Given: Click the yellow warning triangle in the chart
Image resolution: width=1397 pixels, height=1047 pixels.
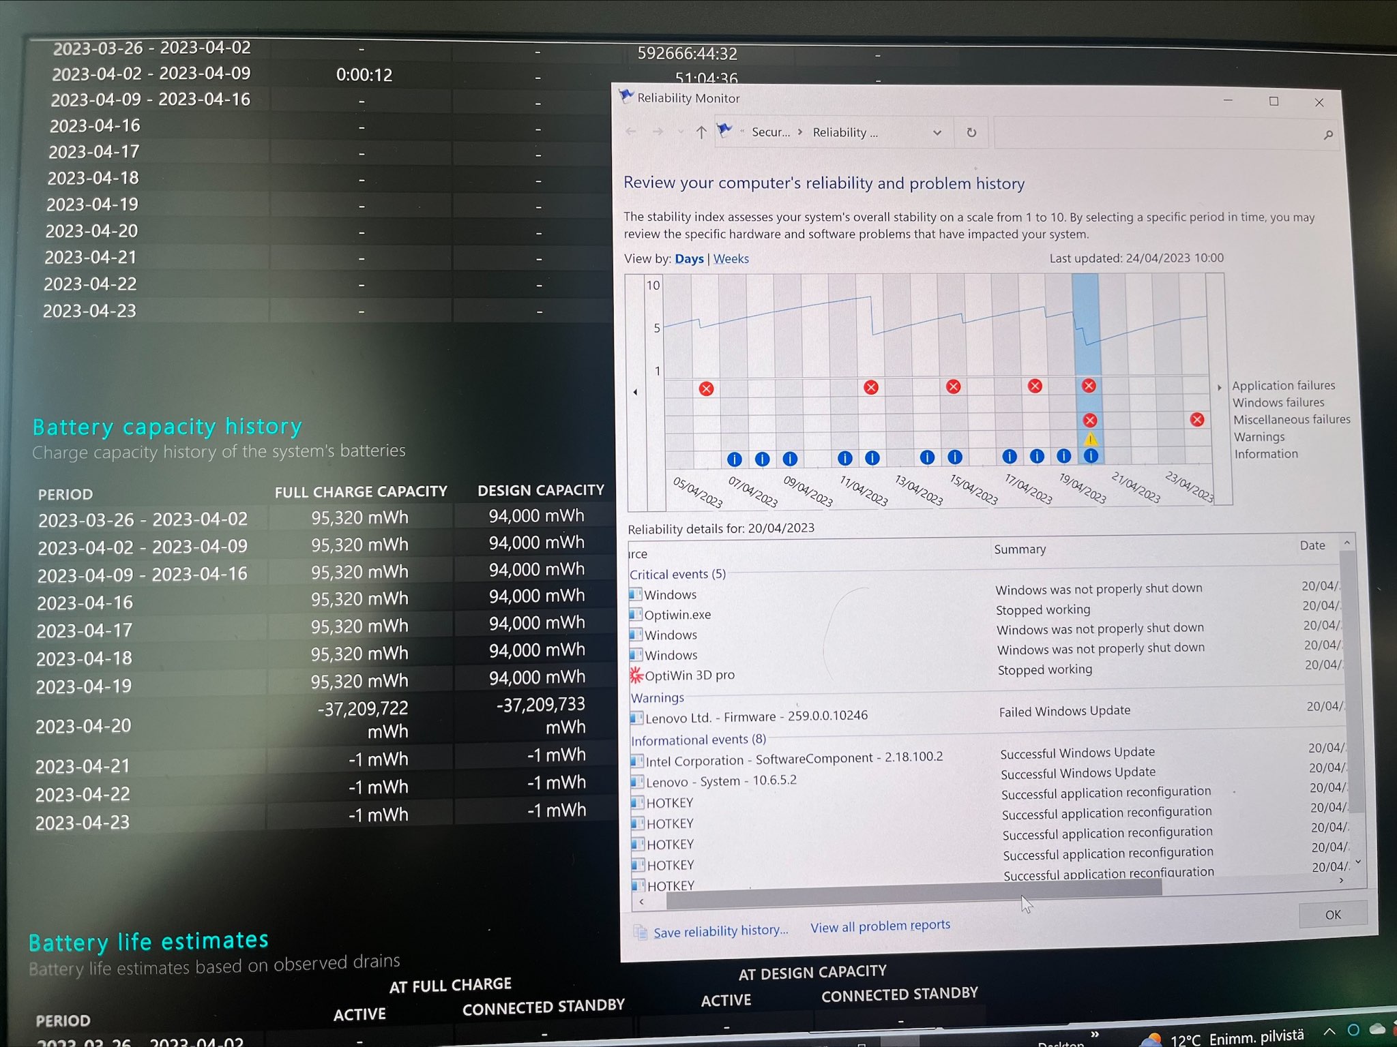Looking at the screenshot, I should [1090, 438].
